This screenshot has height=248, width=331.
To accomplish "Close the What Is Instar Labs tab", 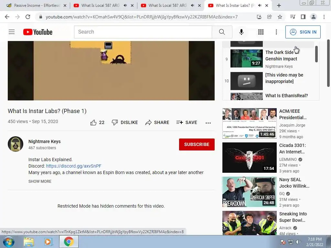I will (267, 5).
